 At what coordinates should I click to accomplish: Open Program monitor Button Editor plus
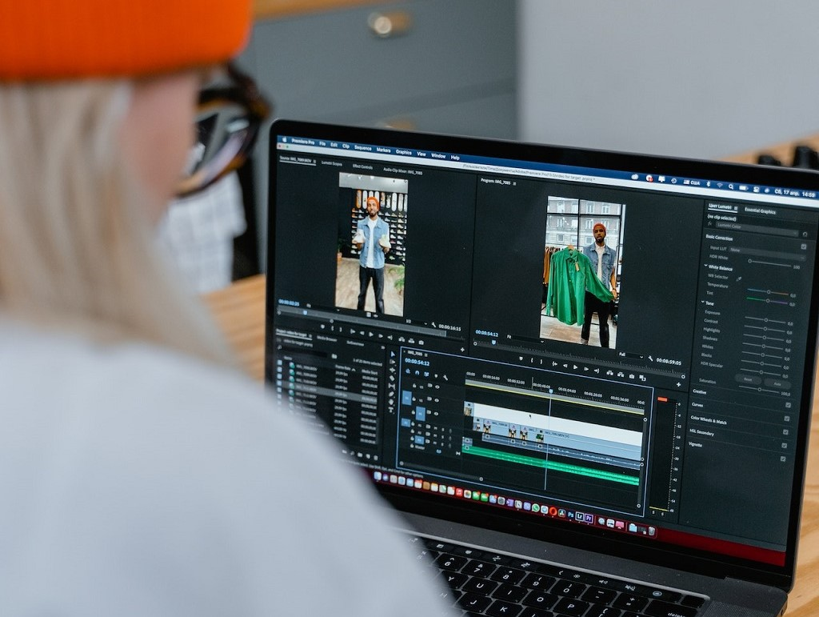pos(678,384)
